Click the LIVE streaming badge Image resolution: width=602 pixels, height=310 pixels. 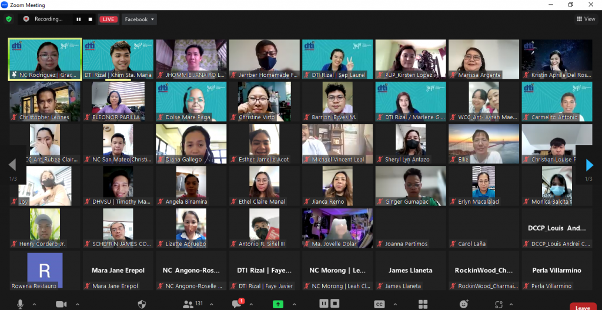pos(109,19)
